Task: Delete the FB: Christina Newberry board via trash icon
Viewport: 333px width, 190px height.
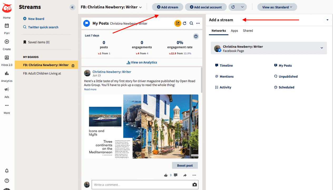Action: 73,66
